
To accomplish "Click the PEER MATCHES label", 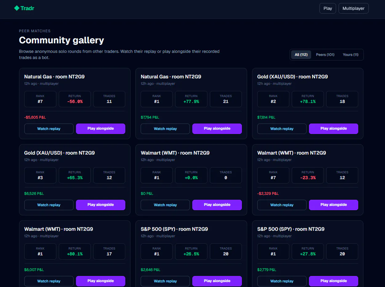I will (35, 31).
